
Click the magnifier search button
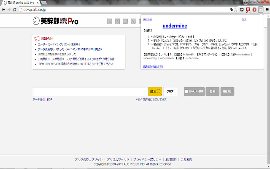[x=155, y=92]
